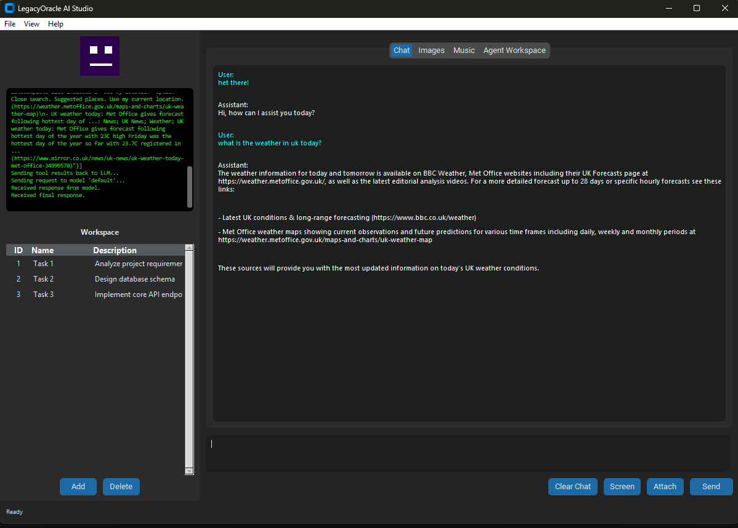Capture screen with the Screen button
This screenshot has width=738, height=528.
622,486
